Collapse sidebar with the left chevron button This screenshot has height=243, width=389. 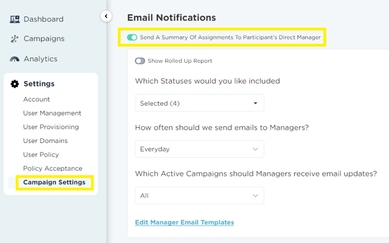(106, 17)
